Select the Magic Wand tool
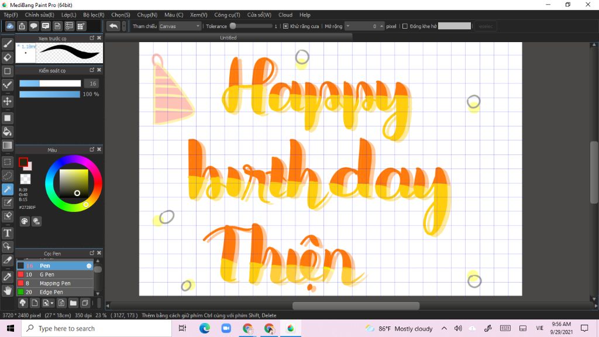This screenshot has height=337, width=599. coord(7,189)
